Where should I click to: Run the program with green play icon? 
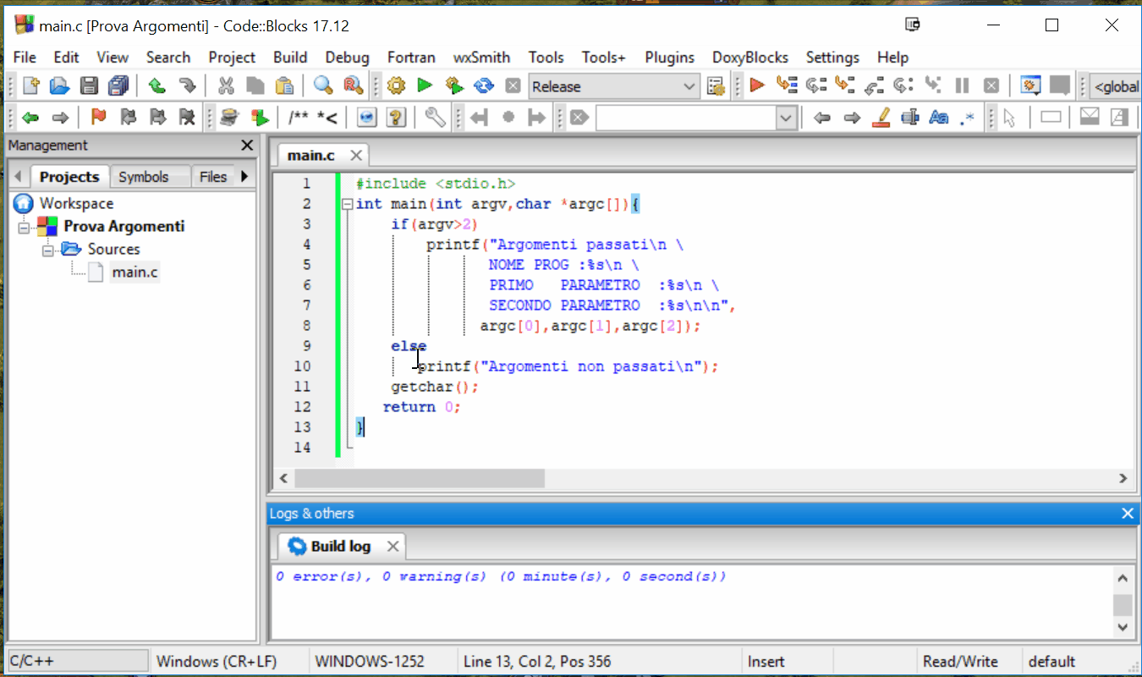click(x=426, y=85)
